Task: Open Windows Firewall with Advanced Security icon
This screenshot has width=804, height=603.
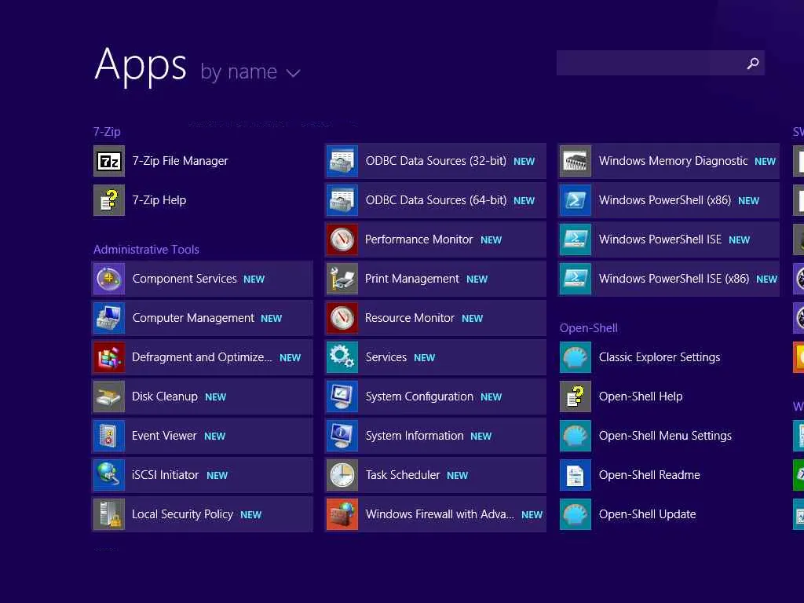Action: point(342,514)
